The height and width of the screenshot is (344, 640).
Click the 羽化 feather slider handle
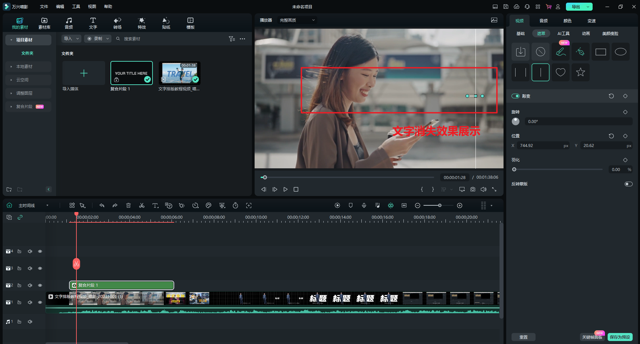[514, 169]
